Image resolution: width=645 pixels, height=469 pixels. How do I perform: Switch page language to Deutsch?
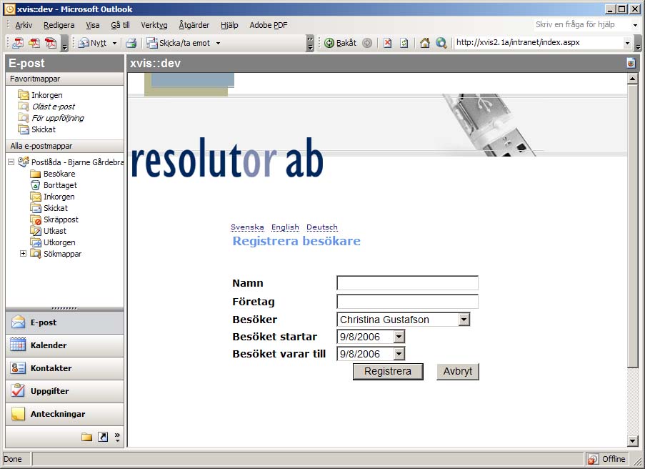pos(322,227)
